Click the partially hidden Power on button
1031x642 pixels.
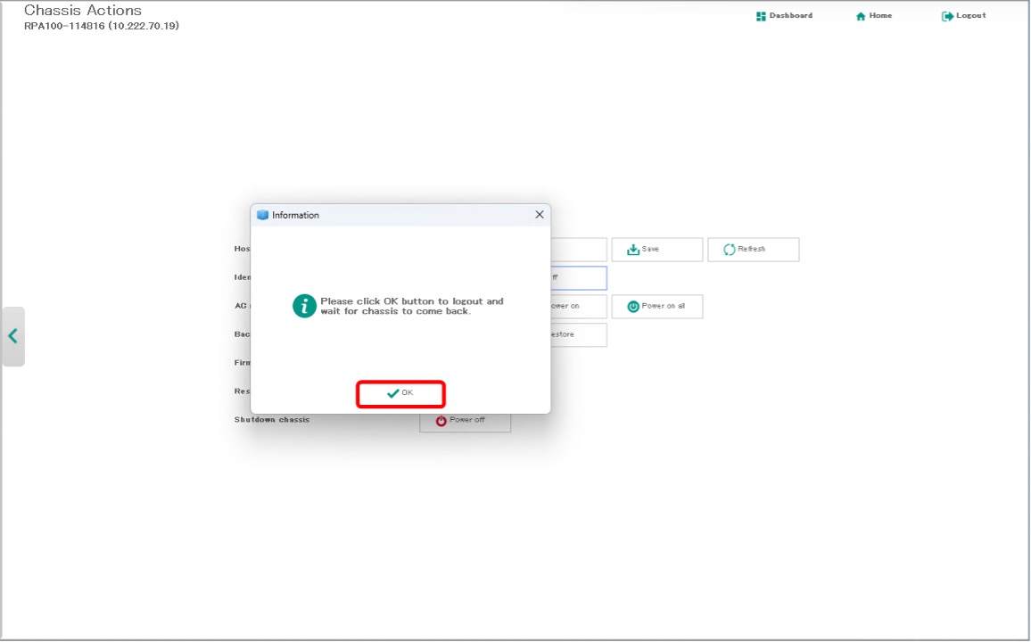click(578, 307)
